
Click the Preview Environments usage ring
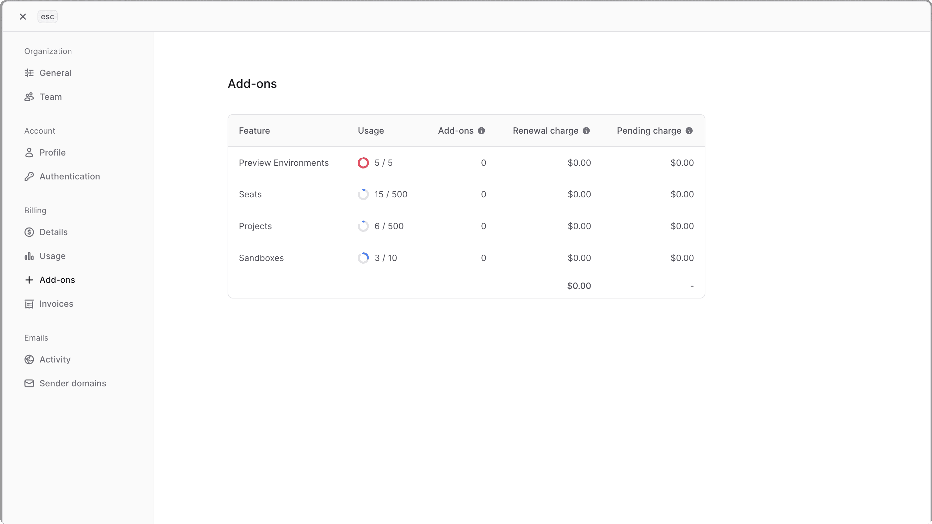click(x=363, y=163)
